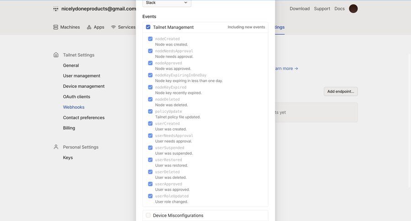This screenshot has width=411, height=221.
Task: Click the Tailnet Settings home icon
Action: point(56,55)
